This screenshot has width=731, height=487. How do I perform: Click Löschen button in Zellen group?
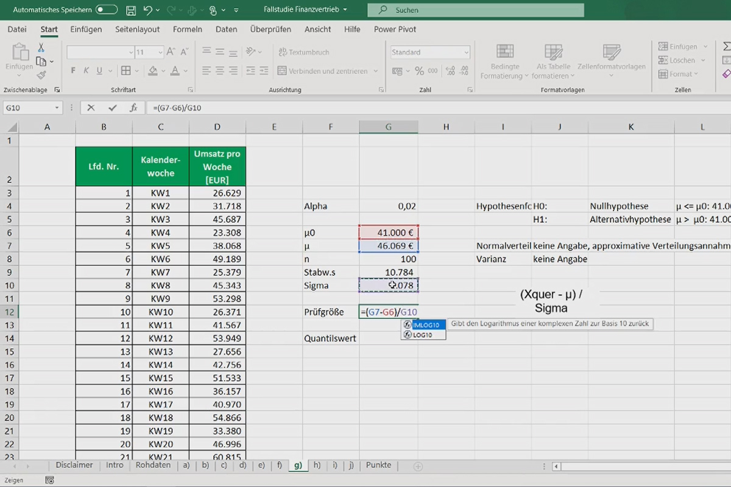680,60
